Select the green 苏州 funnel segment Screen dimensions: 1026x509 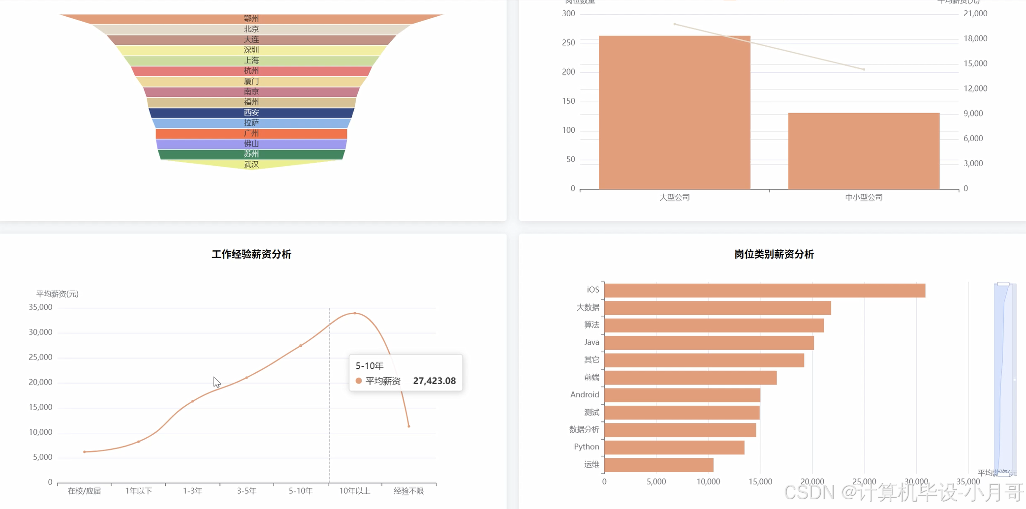click(251, 154)
